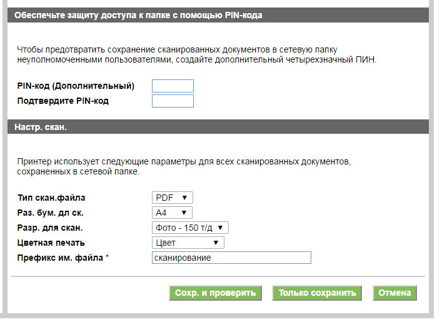This screenshot has height=322, width=437.
Task: Click the Раз. бум. дл ск. label
Action: (x=52, y=213)
